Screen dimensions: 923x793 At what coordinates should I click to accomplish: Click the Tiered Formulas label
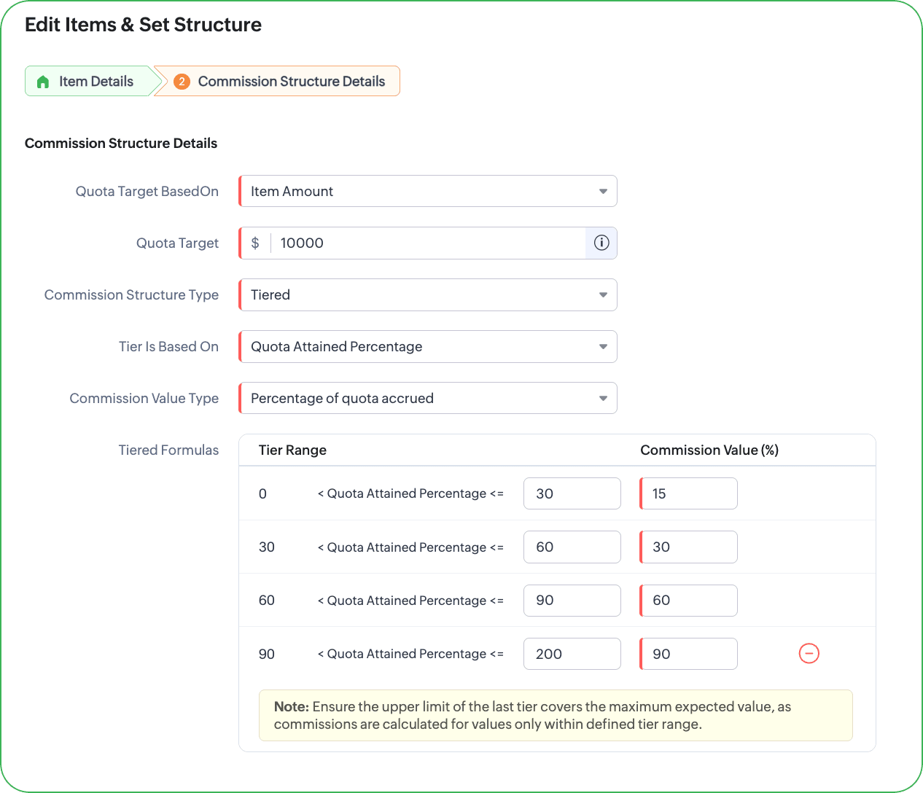click(x=168, y=450)
